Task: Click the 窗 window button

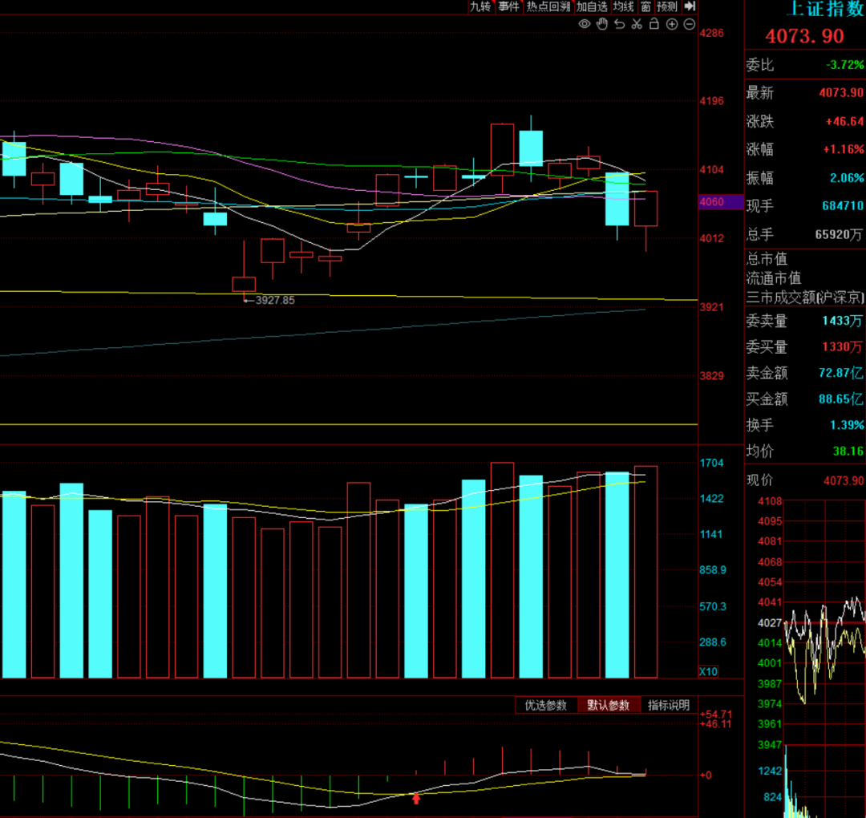Action: (645, 6)
